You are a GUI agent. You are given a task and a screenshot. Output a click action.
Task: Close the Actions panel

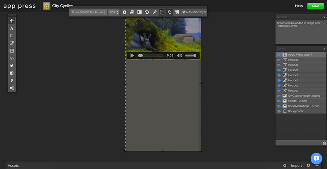[x=324, y=17]
